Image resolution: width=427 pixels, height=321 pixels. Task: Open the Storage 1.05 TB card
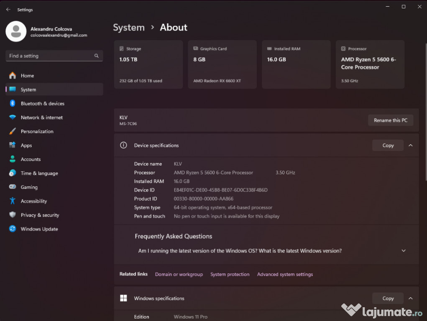[148, 64]
